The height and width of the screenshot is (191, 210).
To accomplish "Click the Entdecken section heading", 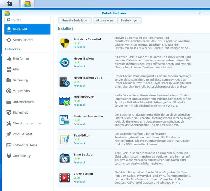I will (x=12, y=49).
